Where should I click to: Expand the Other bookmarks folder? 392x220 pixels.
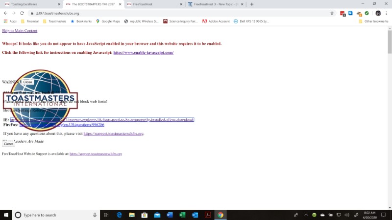tap(373, 22)
